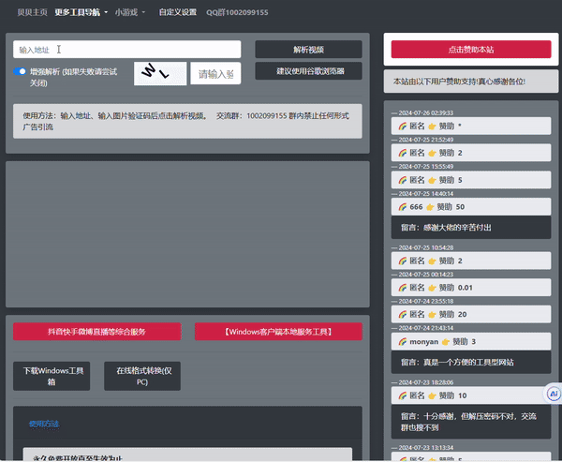Click QQ群1002099155 in the navigation bar
Viewport: 562px width, 462px height.
pyautogui.click(x=237, y=12)
